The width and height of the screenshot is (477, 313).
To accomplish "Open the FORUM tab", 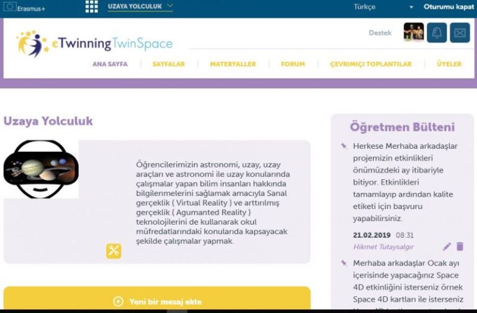I will tap(293, 64).
